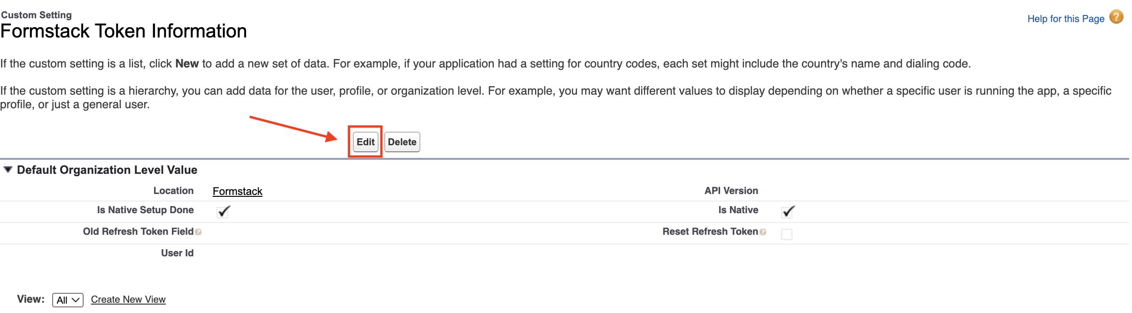1132x313 pixels.
Task: Click the orange help question mark icon
Action: pos(1116,17)
